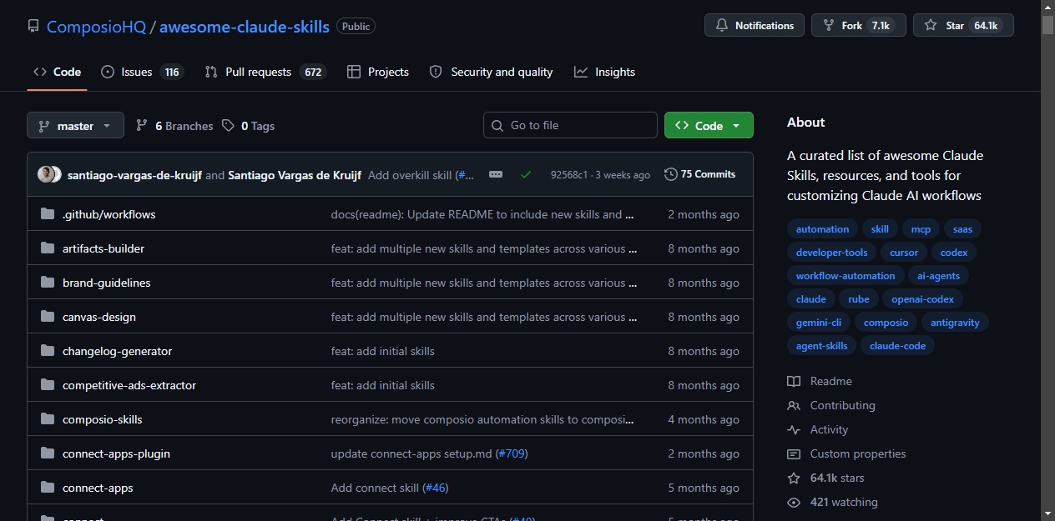
Task: View the 64.1k stars link
Action: click(826, 478)
